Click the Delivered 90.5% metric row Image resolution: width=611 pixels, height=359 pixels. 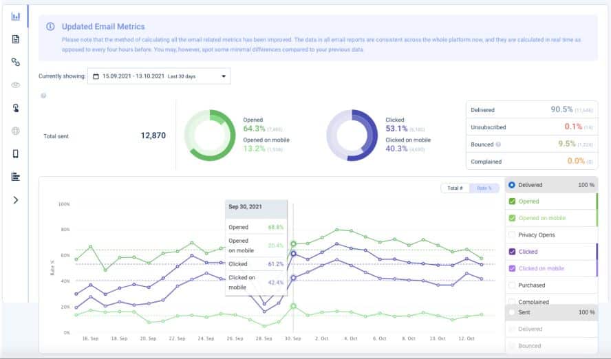click(532, 110)
